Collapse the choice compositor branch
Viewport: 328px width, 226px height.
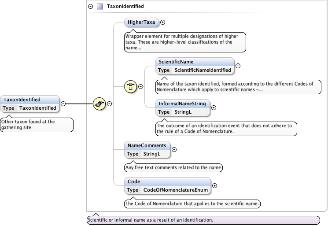pos(141,86)
